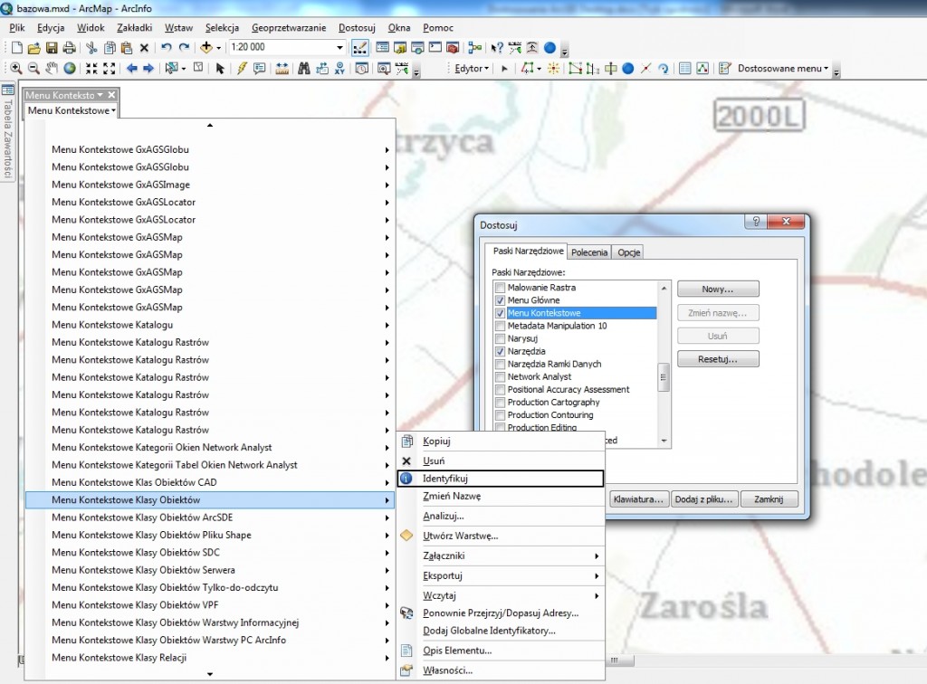This screenshot has height=684, width=927.
Task: Switch to the Opcje tab
Action: click(629, 252)
